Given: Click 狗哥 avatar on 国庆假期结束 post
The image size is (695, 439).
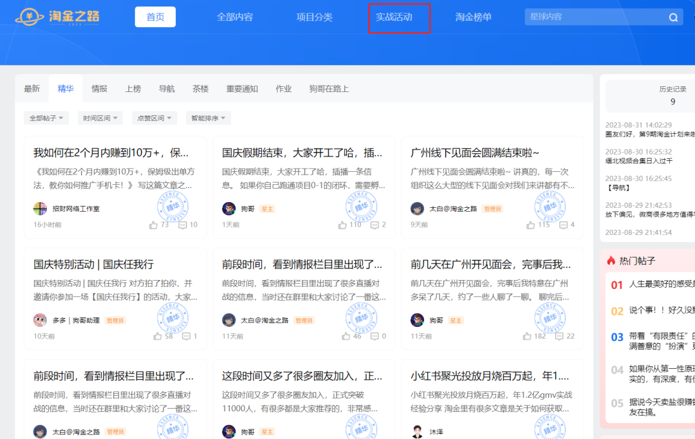Looking at the screenshot, I should pos(228,209).
